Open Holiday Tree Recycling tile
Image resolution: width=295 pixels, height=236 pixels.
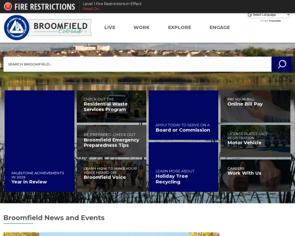coord(183,167)
